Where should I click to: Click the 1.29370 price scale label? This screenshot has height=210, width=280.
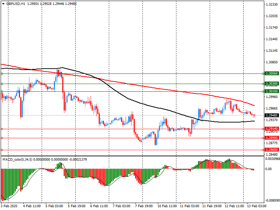pos(272,120)
